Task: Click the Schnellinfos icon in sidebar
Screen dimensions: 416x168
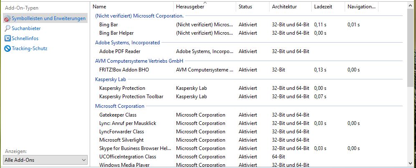Action: click(x=8, y=38)
